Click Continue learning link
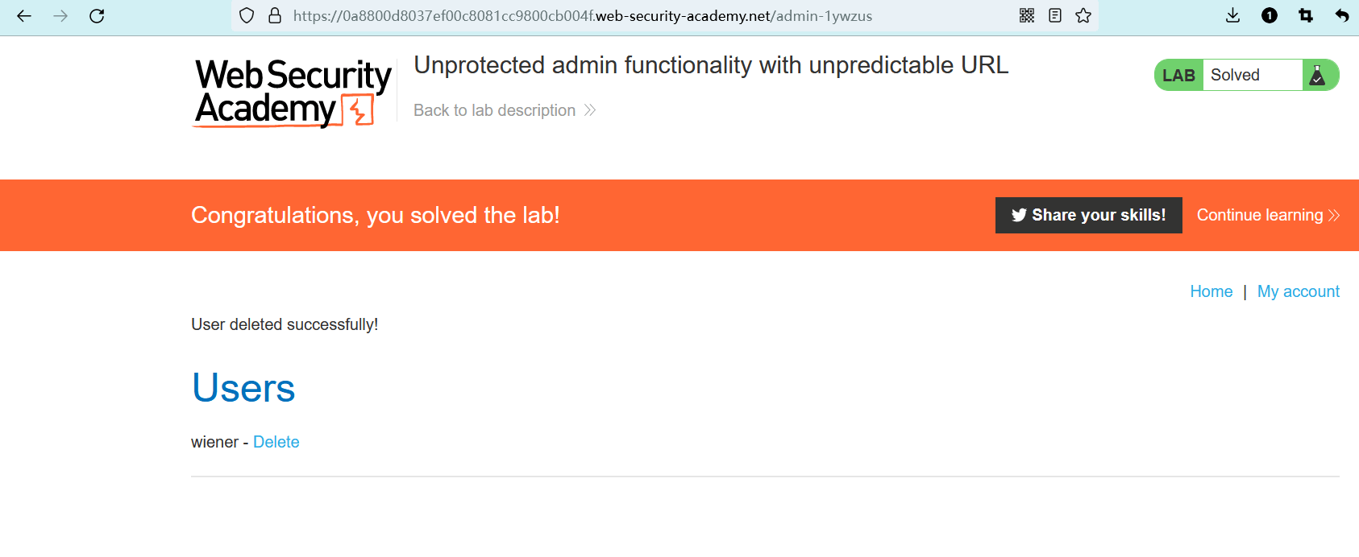 (1267, 215)
